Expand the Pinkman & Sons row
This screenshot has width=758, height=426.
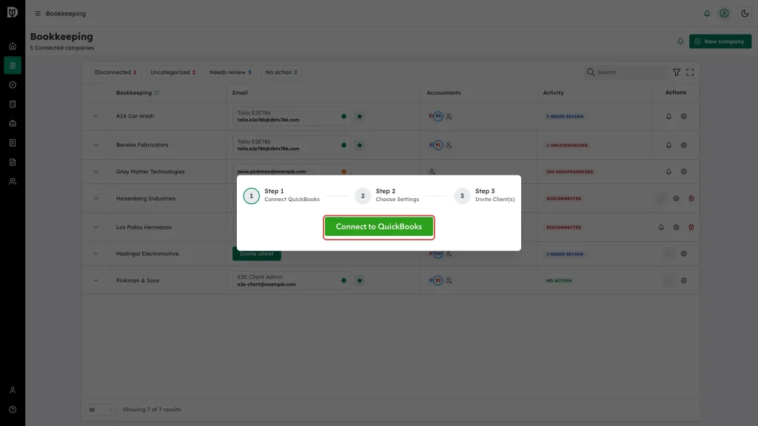click(x=95, y=280)
